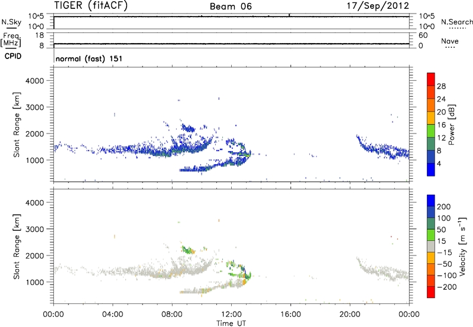The height and width of the screenshot is (327, 473).
Task: Click '1000' on the velocity panel range axis
Action: [x=35, y=282]
